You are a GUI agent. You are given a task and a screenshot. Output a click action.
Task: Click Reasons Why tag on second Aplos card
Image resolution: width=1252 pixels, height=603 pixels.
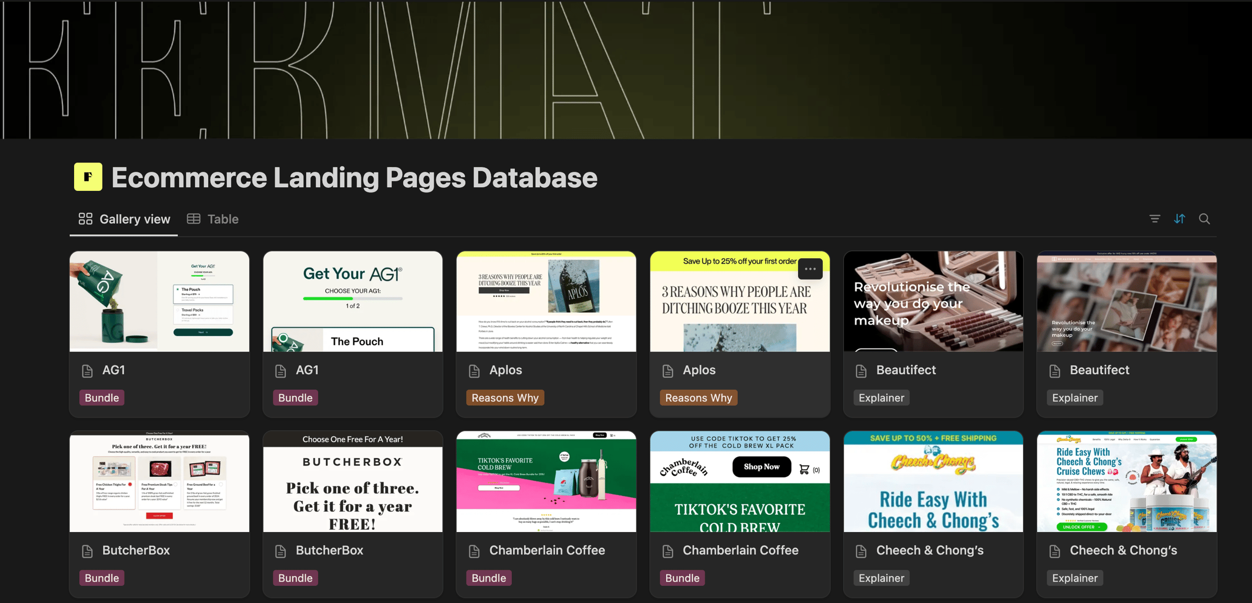[699, 398]
